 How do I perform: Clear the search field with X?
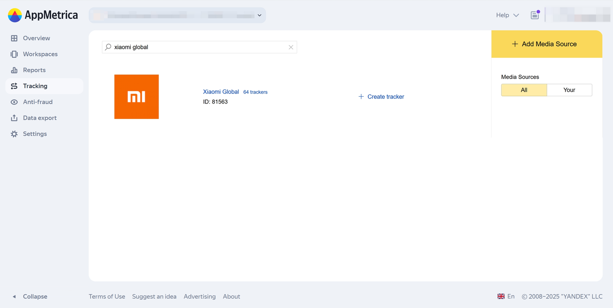pyautogui.click(x=291, y=47)
